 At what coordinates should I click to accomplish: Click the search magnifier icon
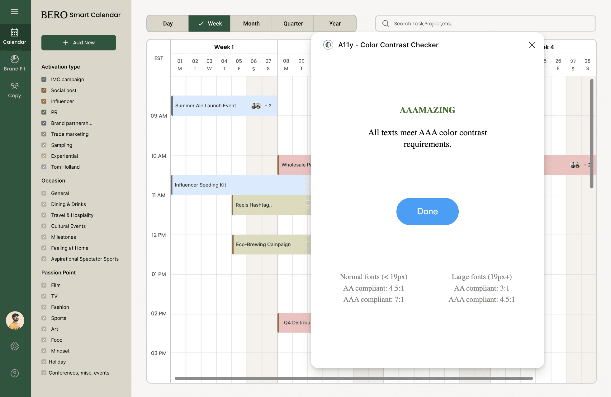[x=386, y=24]
